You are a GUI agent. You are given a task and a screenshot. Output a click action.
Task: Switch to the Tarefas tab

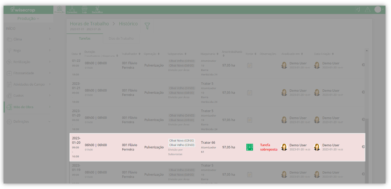pyautogui.click(x=85, y=39)
